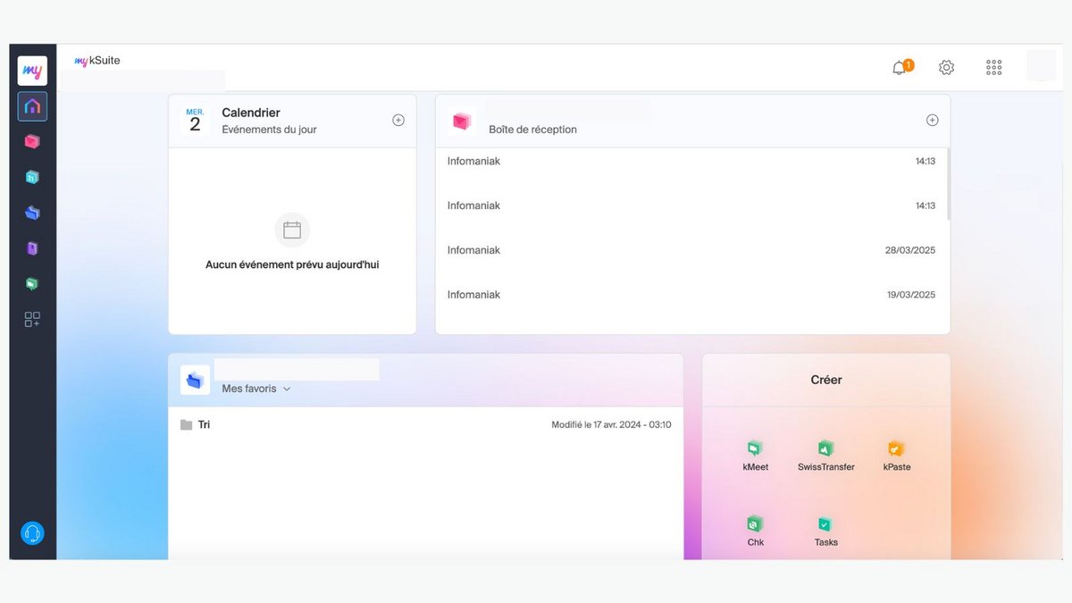
Task: Open the Home dashboard sidebar icon
Action: [x=32, y=107]
